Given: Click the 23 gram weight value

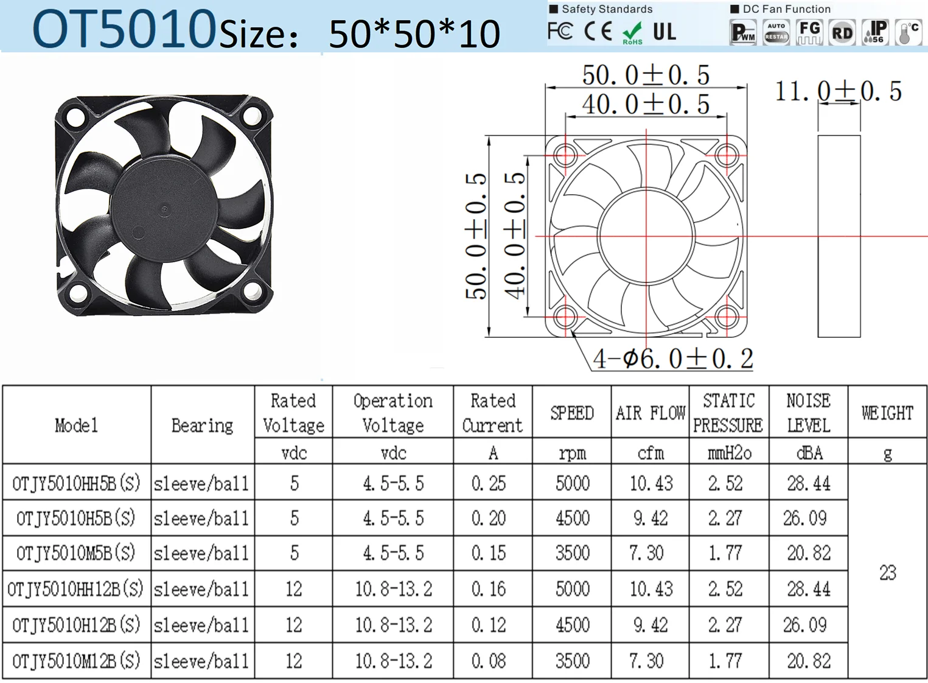Looking at the screenshot, I should tap(887, 572).
